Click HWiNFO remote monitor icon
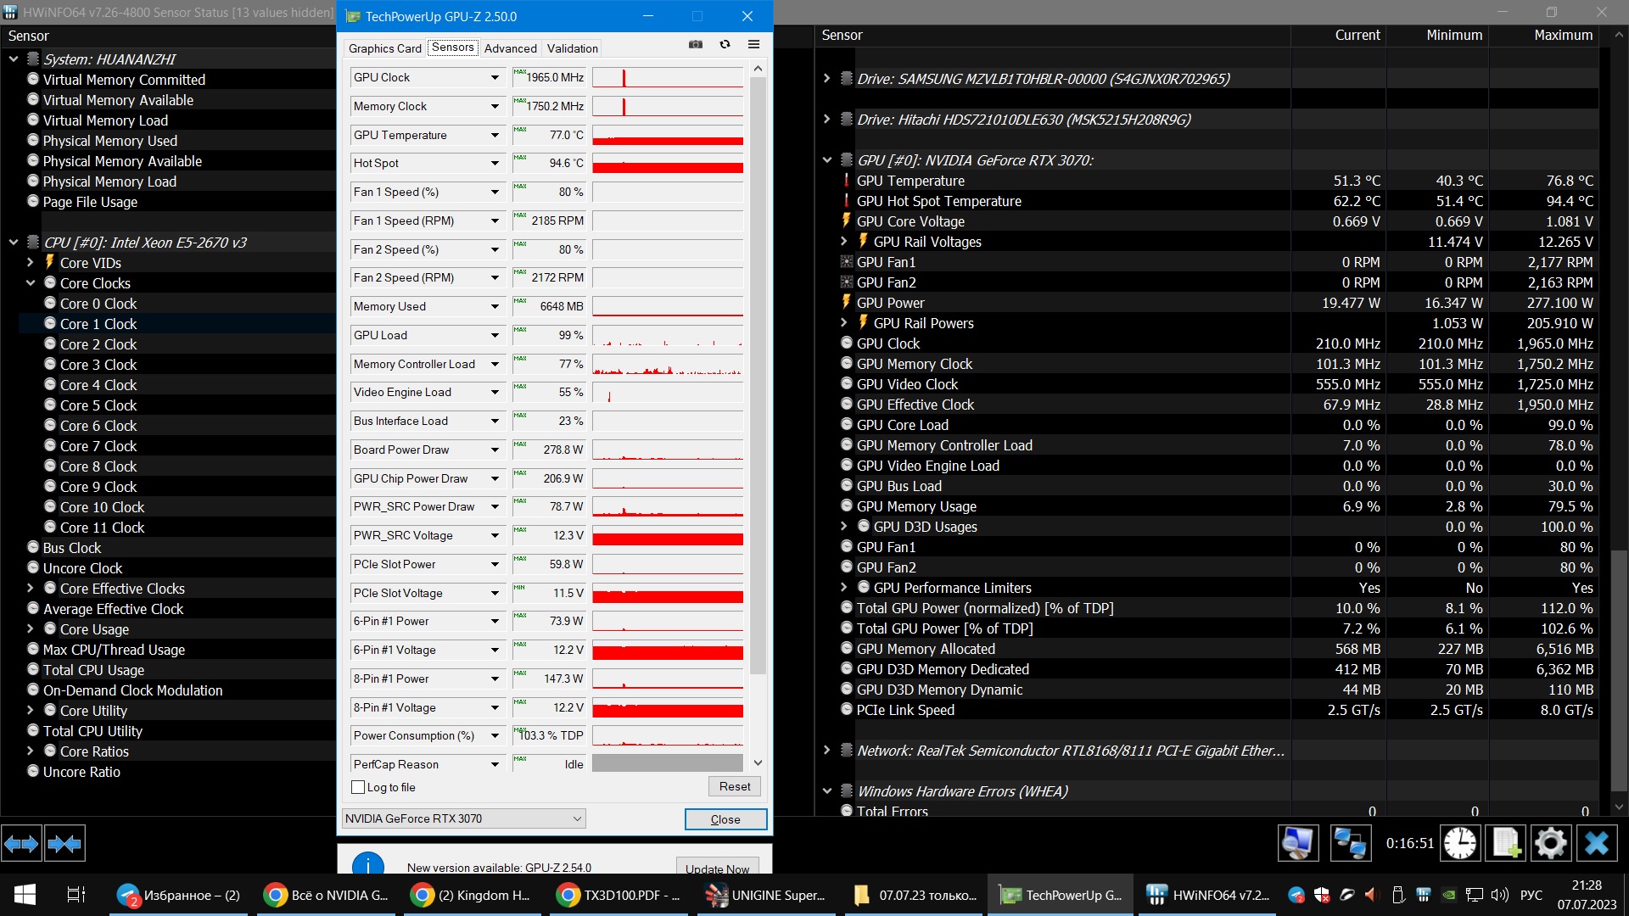The width and height of the screenshot is (1629, 916). click(1299, 843)
